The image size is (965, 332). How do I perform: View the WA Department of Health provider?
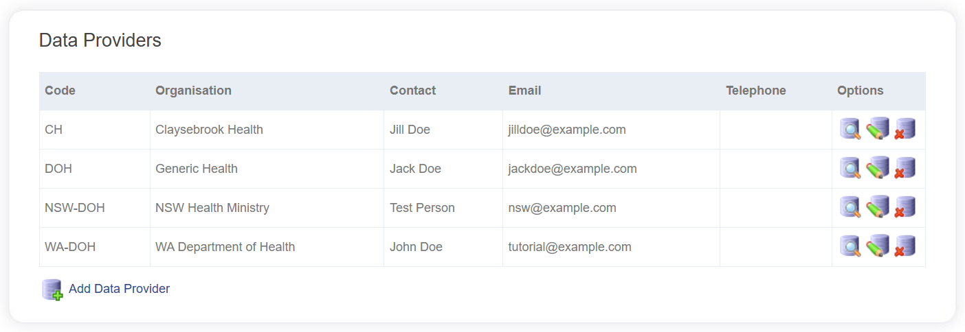click(850, 246)
